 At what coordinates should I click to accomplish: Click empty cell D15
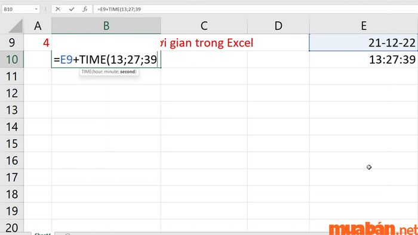[x=278, y=144]
